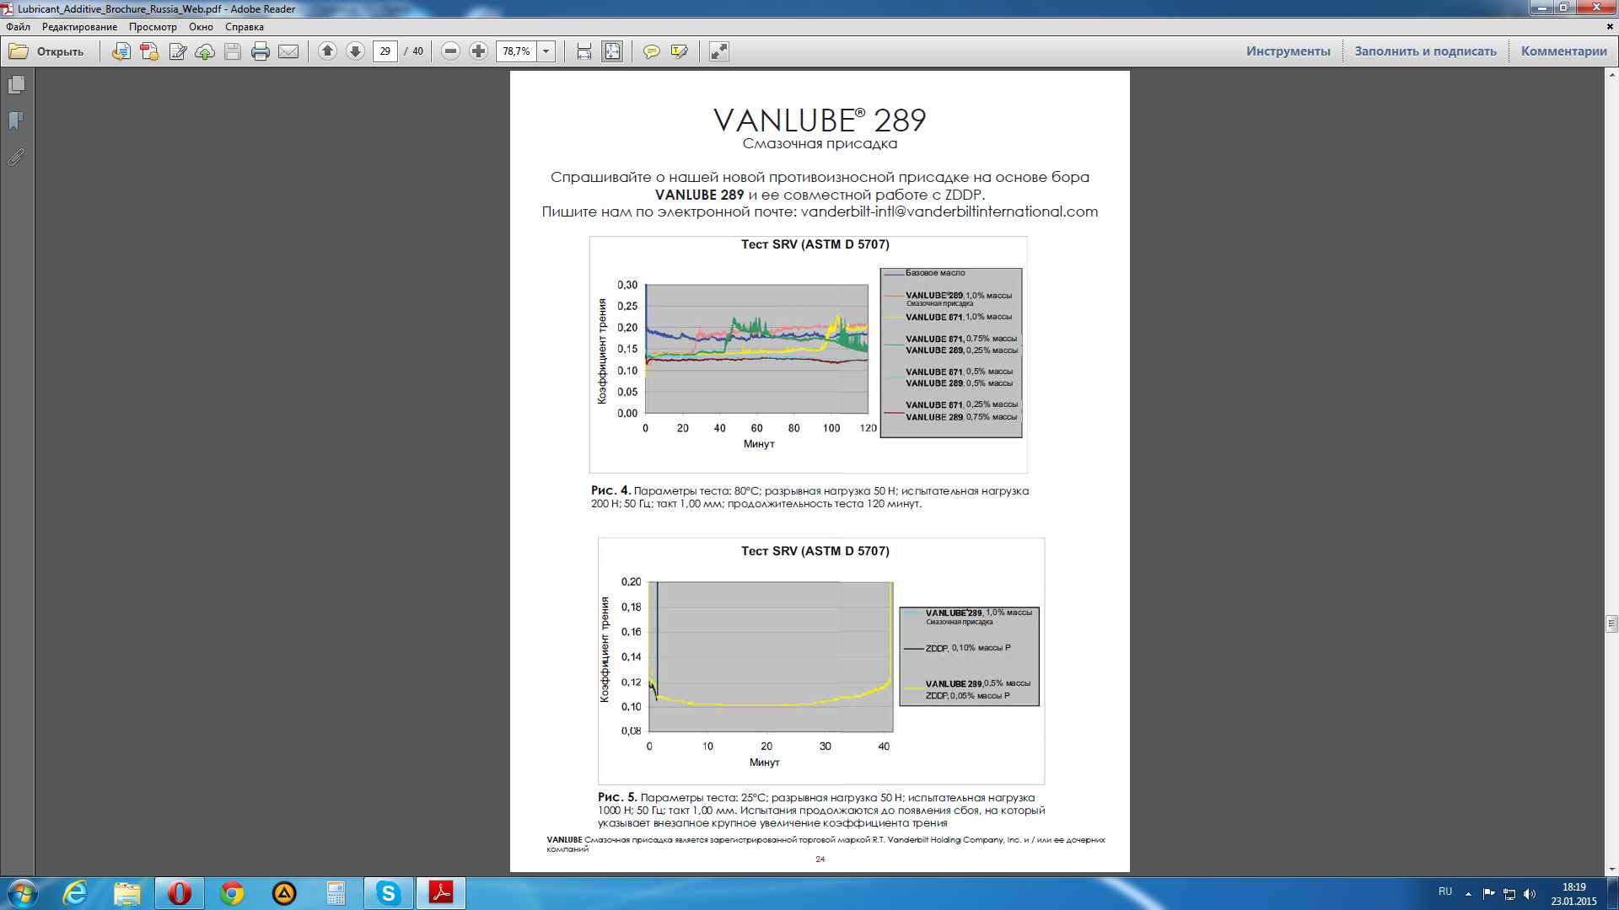Image resolution: width=1619 pixels, height=910 pixels.
Task: Show attachments paperclip panel
Action: [x=16, y=158]
